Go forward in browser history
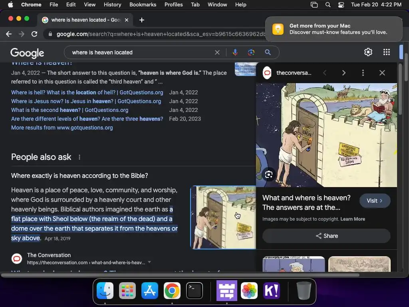This screenshot has width=409, height=307. pyautogui.click(x=22, y=34)
